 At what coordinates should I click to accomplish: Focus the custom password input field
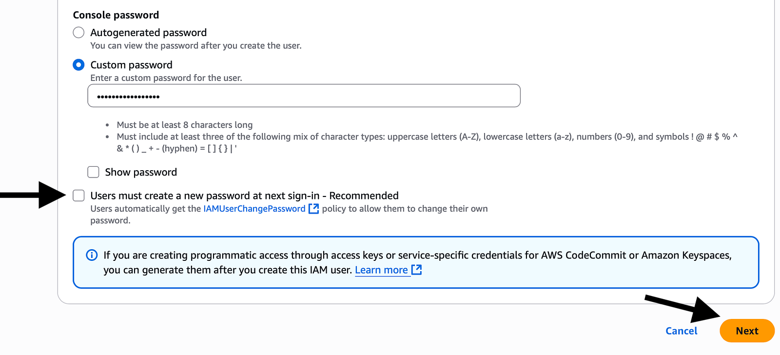click(x=304, y=96)
